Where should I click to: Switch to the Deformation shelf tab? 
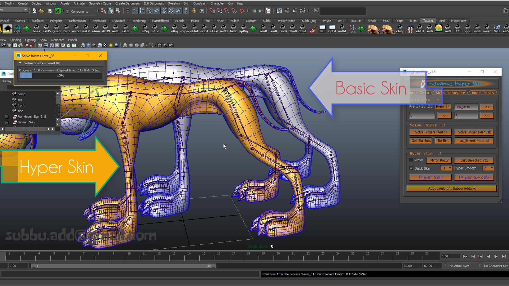[77, 21]
